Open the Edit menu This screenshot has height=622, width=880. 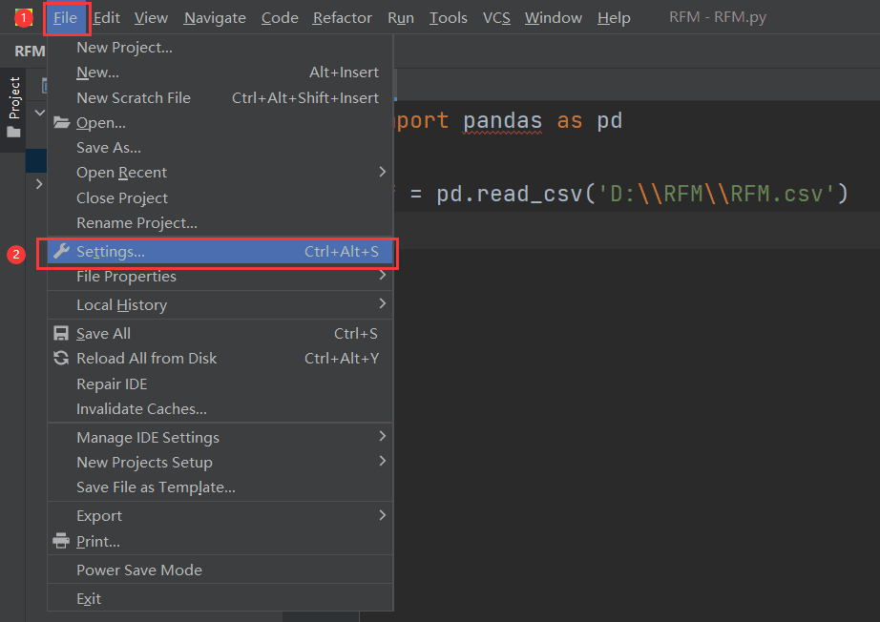coord(106,17)
